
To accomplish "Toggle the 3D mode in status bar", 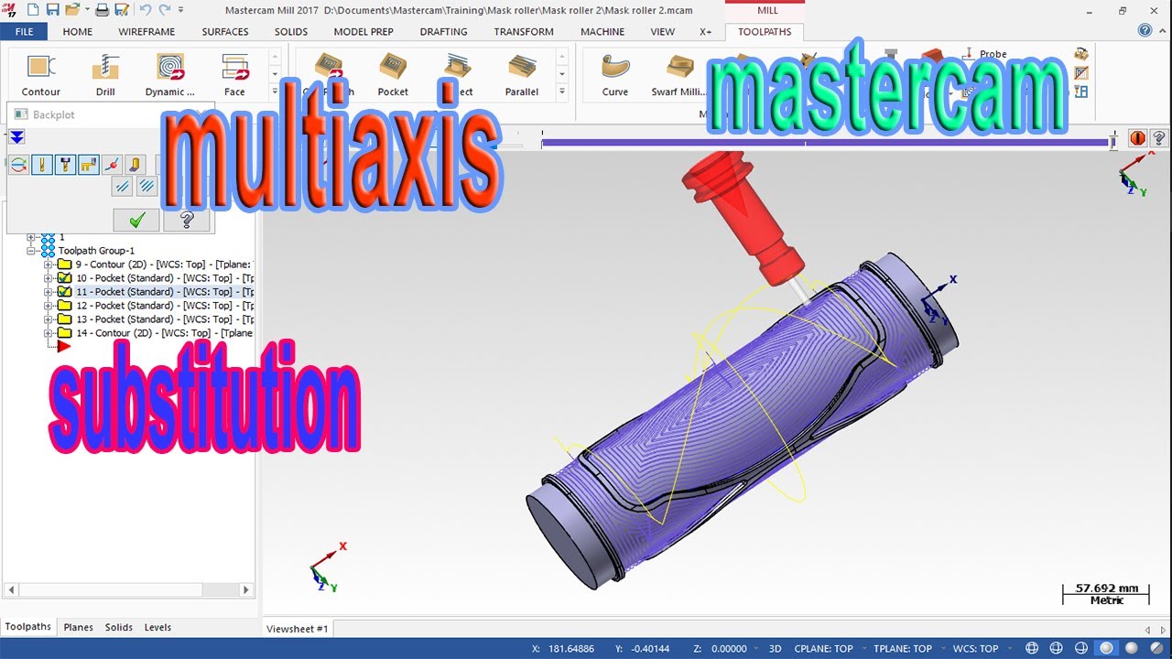I will tap(775, 649).
